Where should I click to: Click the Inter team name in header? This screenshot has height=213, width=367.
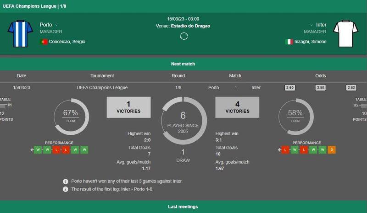pos(321,25)
